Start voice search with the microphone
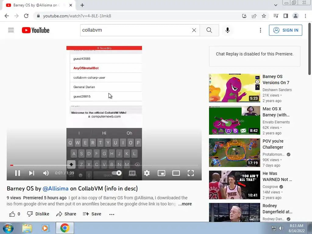This screenshot has height=234, width=312. pos(227,30)
